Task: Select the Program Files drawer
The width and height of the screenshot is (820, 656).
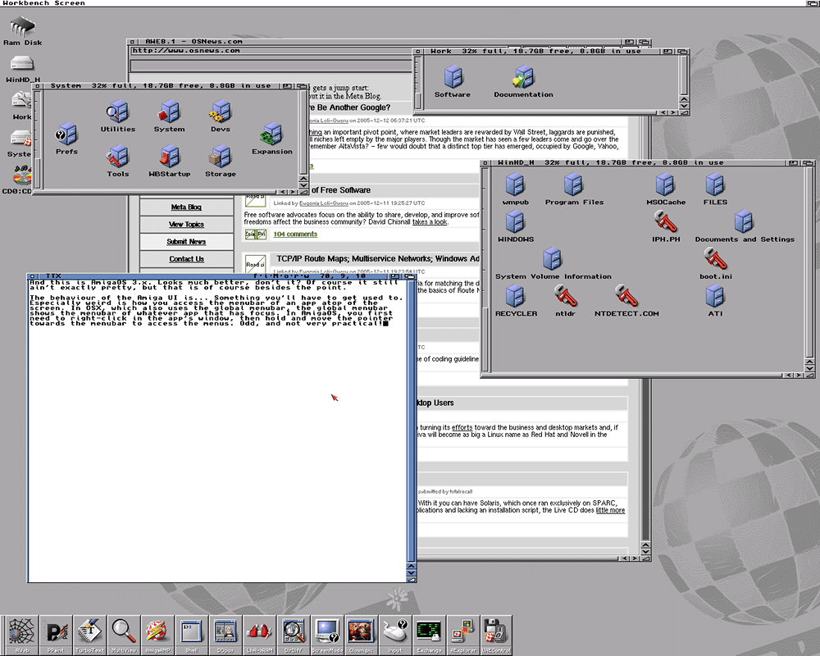Action: 574,189
